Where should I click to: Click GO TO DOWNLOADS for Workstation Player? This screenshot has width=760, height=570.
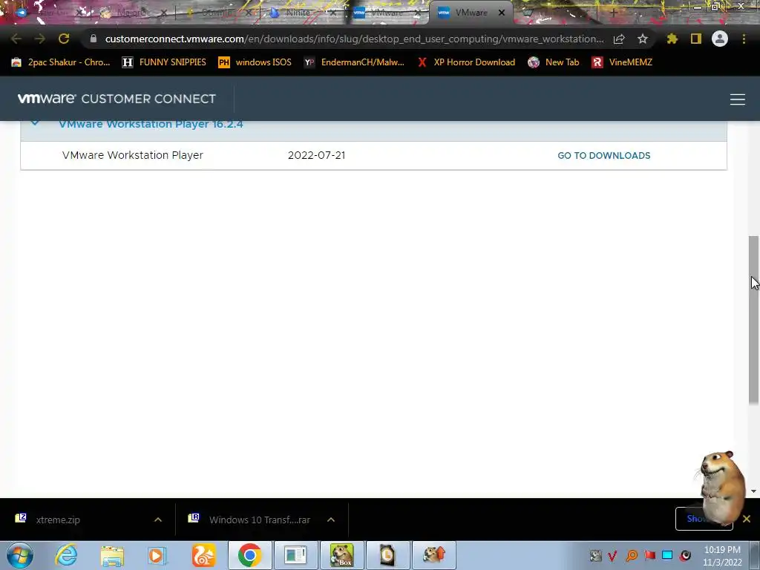tap(604, 156)
